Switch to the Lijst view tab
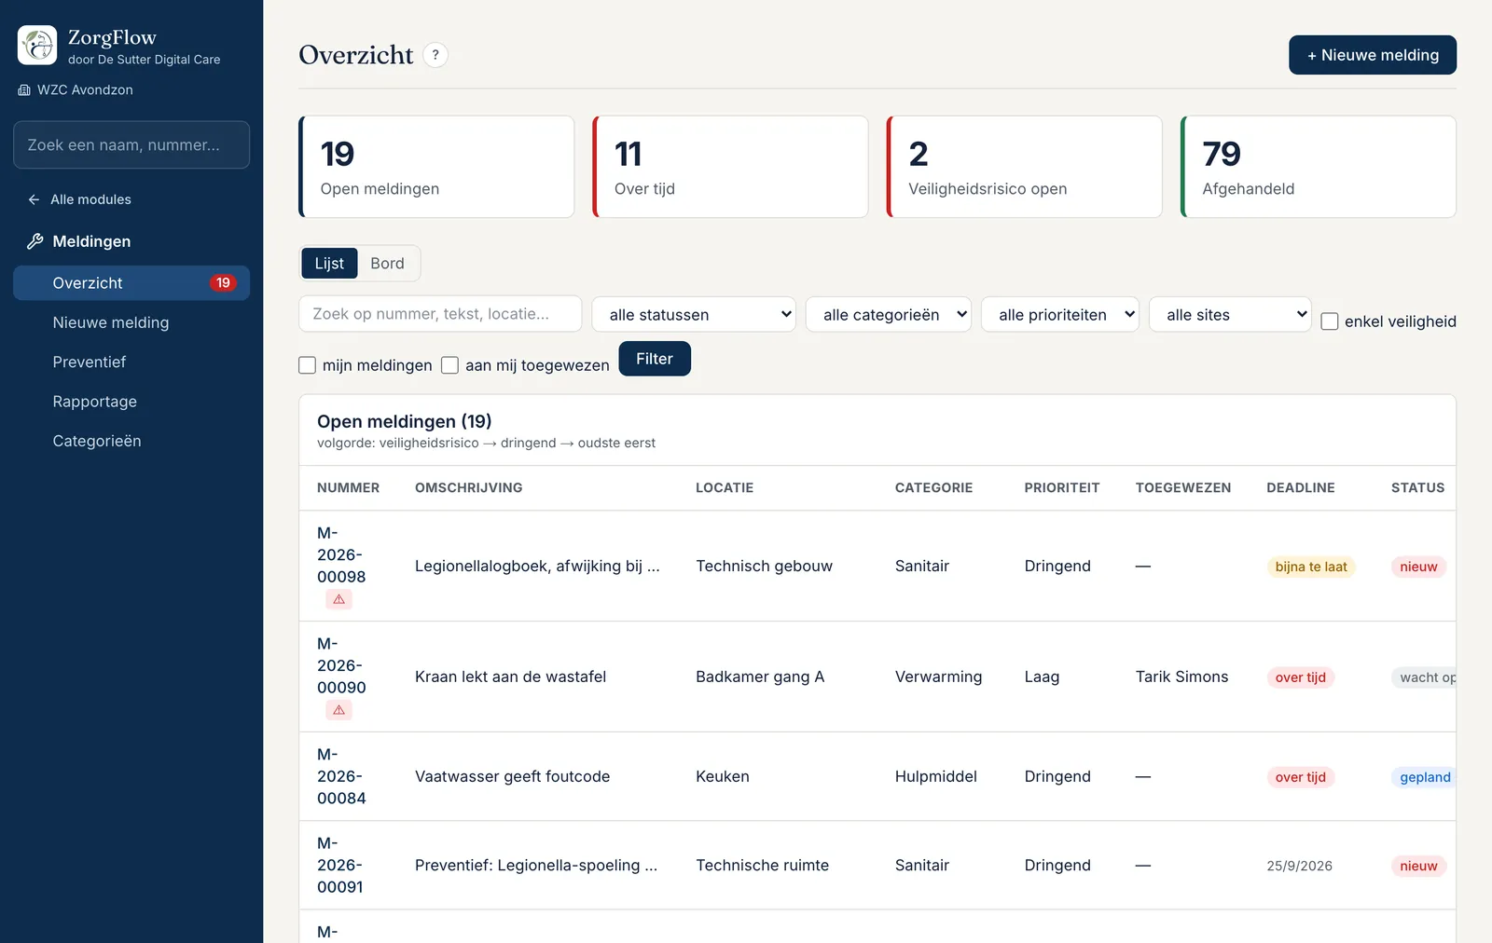Viewport: 1492px width, 943px height. [x=329, y=264]
